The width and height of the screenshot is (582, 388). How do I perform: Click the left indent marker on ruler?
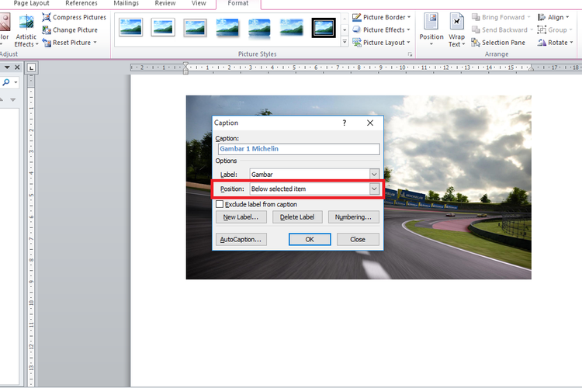pyautogui.click(x=185, y=68)
